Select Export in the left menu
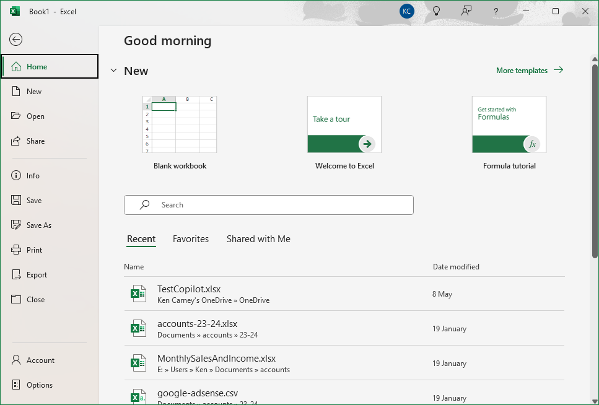The height and width of the screenshot is (405, 599). [x=37, y=275]
